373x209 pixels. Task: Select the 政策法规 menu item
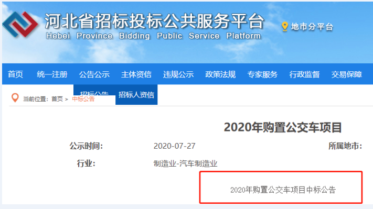point(220,74)
